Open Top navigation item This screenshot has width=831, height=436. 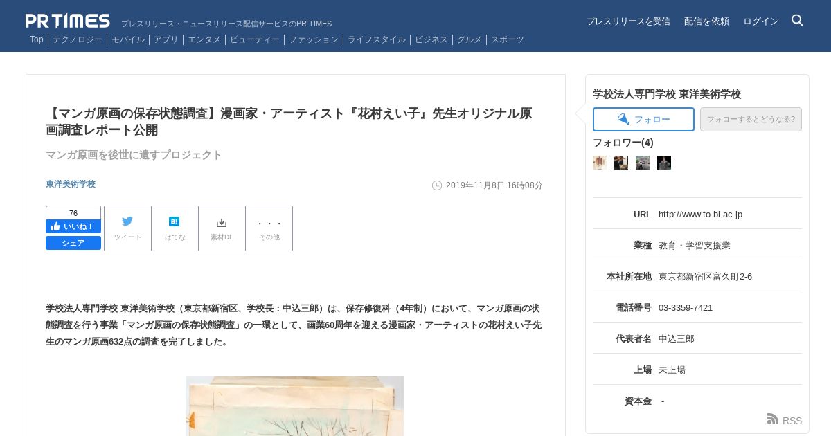pyautogui.click(x=37, y=39)
